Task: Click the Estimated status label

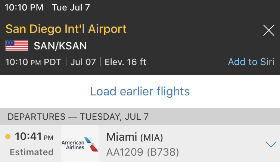Action: click(x=32, y=152)
